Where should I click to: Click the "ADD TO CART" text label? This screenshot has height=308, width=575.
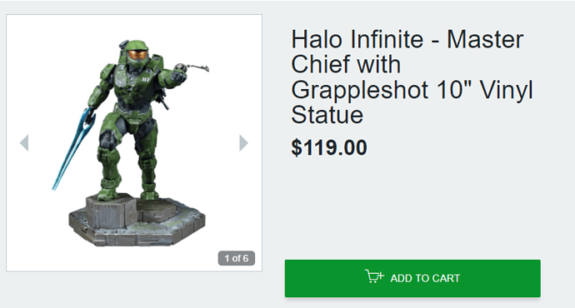point(425,278)
